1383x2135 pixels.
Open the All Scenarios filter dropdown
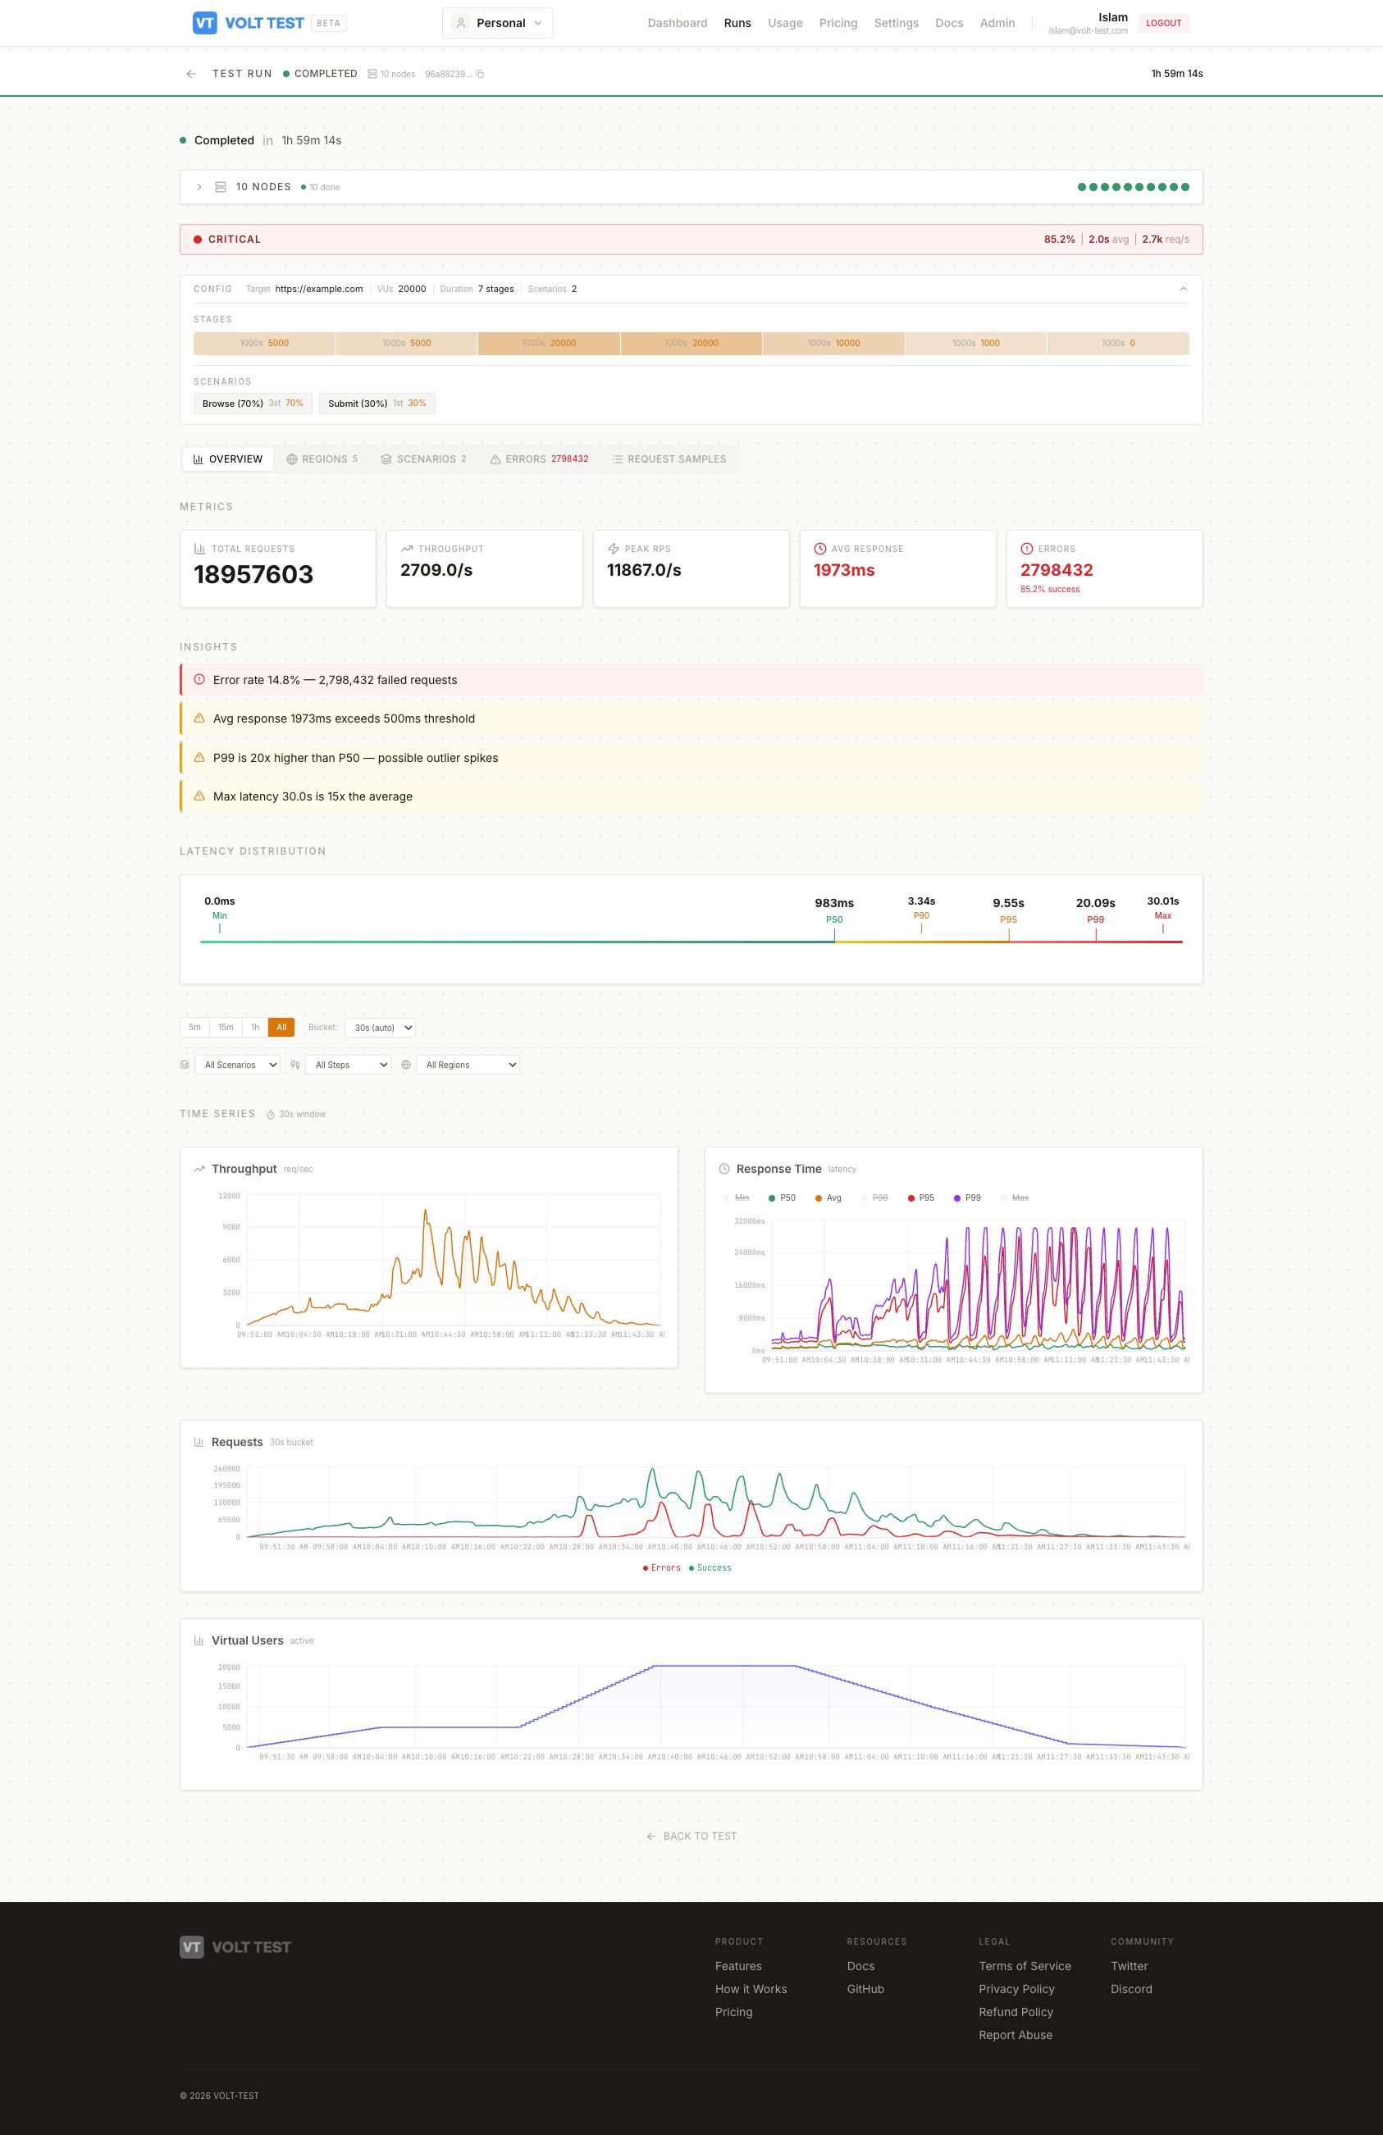coord(237,1065)
